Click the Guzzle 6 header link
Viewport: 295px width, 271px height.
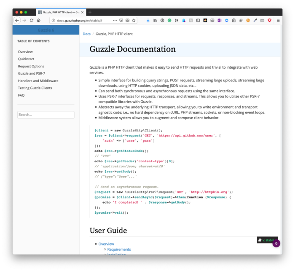click(46, 30)
